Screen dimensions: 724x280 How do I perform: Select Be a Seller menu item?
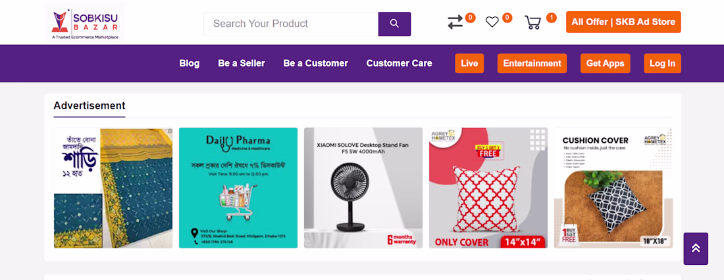242,63
